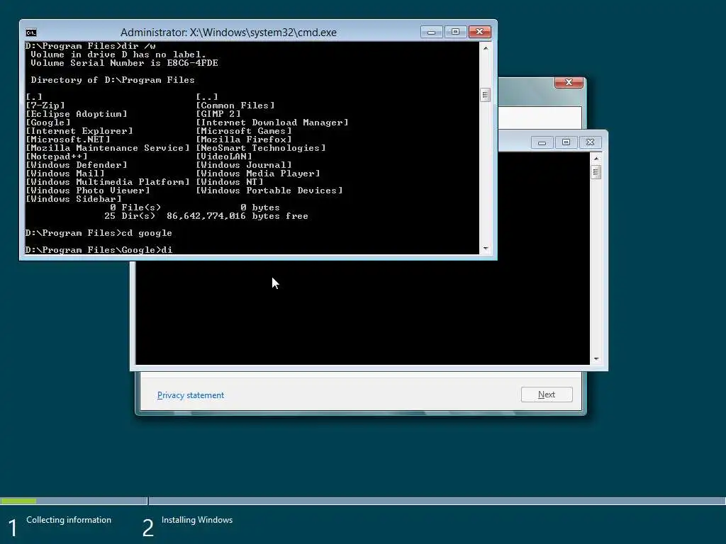Click the [Windows Photo Viewer] entry
The image size is (726, 544).
pyautogui.click(x=88, y=191)
